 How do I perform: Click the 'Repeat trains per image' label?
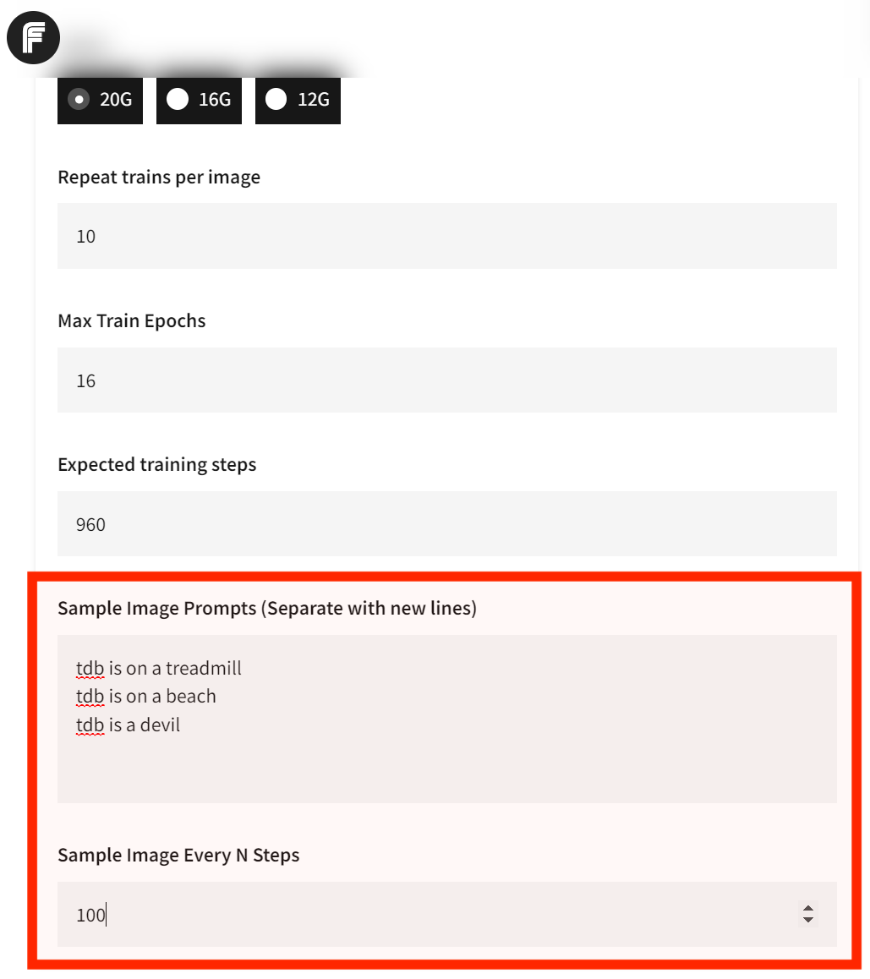click(x=159, y=178)
